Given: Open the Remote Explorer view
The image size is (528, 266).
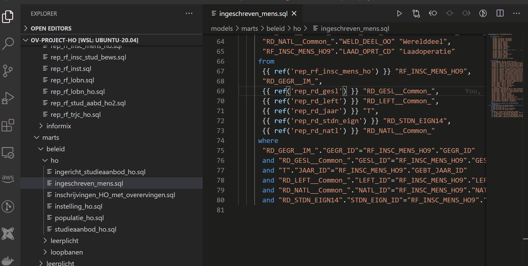Looking at the screenshot, I should pos(8,153).
